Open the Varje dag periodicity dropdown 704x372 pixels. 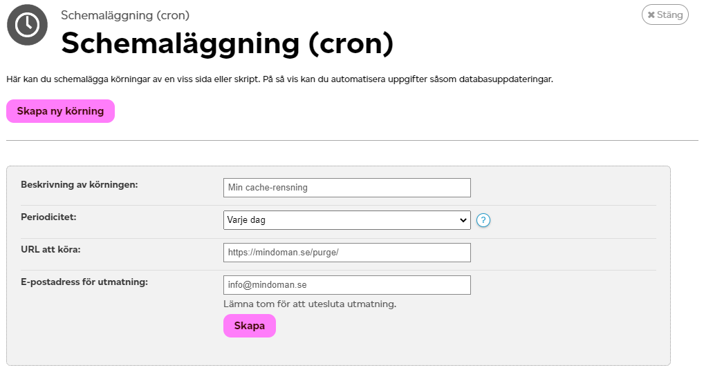coord(347,220)
